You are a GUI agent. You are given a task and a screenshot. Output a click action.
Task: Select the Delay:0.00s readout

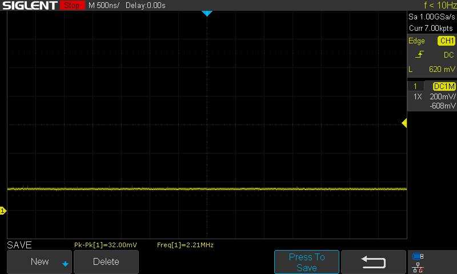click(x=146, y=5)
